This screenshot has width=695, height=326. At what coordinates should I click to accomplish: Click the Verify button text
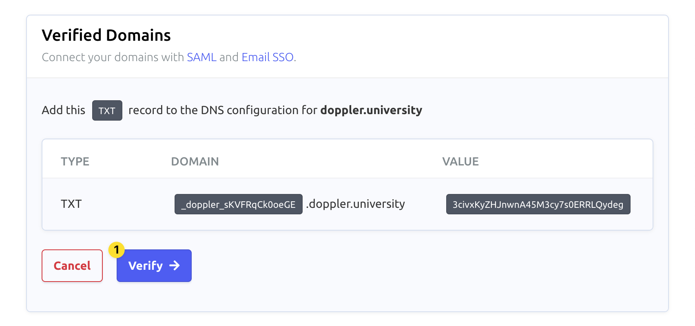(x=146, y=266)
